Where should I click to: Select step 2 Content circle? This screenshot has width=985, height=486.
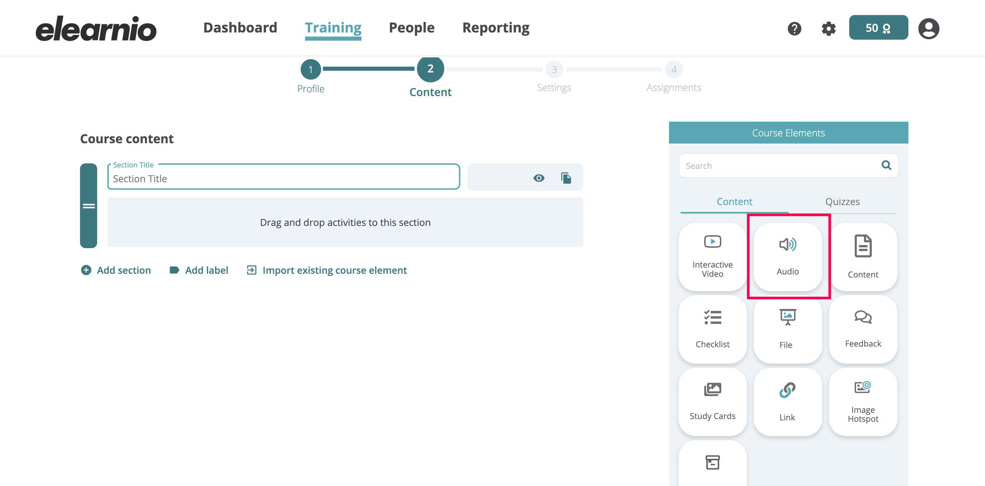click(430, 69)
